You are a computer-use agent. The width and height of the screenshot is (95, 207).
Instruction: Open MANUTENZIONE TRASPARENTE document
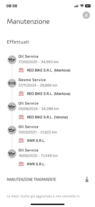click(x=31, y=180)
